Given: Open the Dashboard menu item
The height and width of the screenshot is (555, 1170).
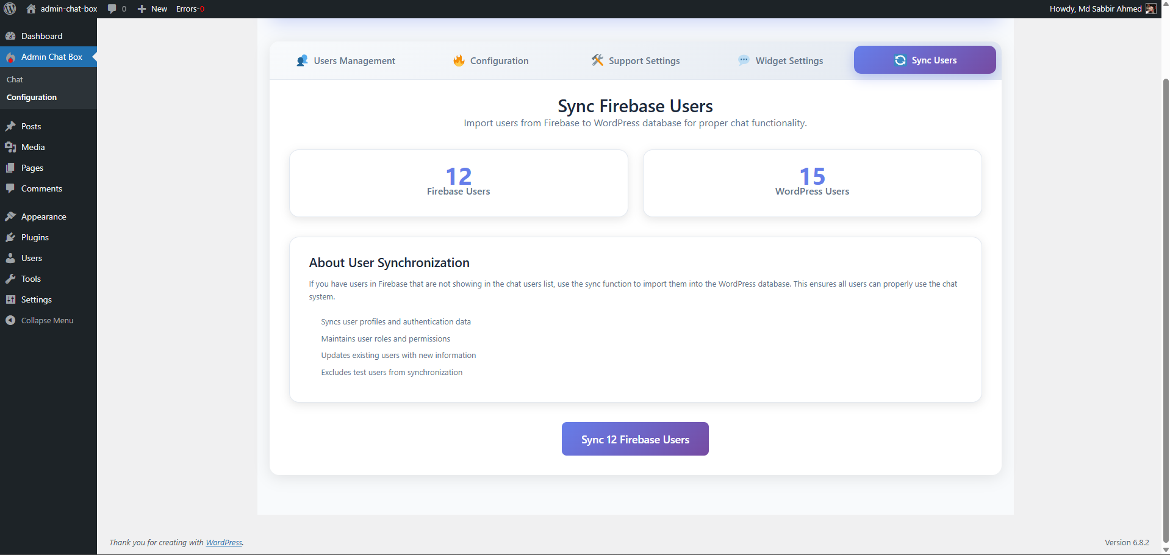Looking at the screenshot, I should click(x=48, y=36).
